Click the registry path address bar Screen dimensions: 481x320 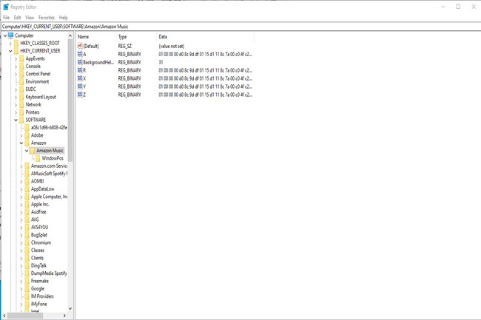(240, 27)
